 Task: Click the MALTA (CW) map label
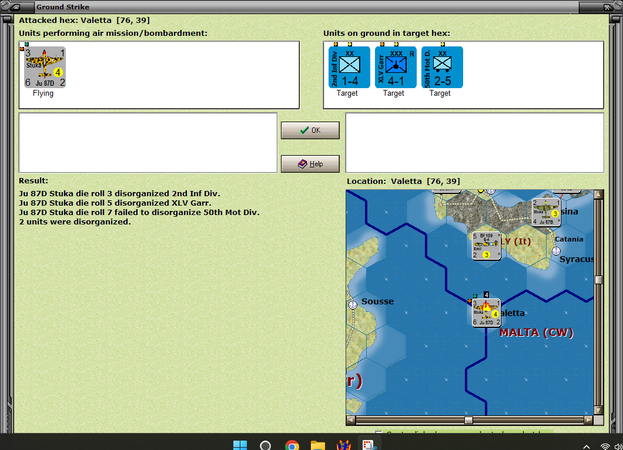537,333
